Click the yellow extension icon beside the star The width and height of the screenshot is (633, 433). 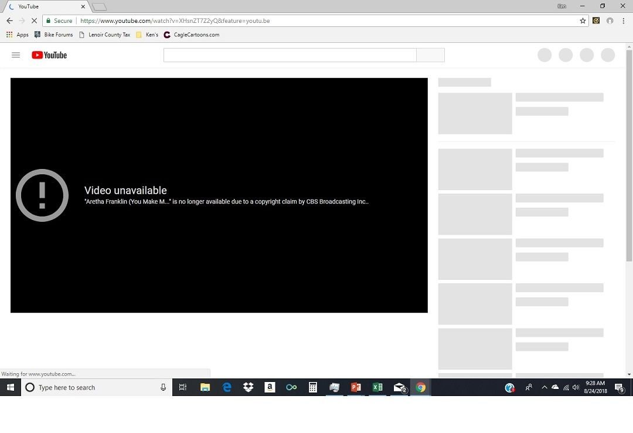tap(596, 21)
